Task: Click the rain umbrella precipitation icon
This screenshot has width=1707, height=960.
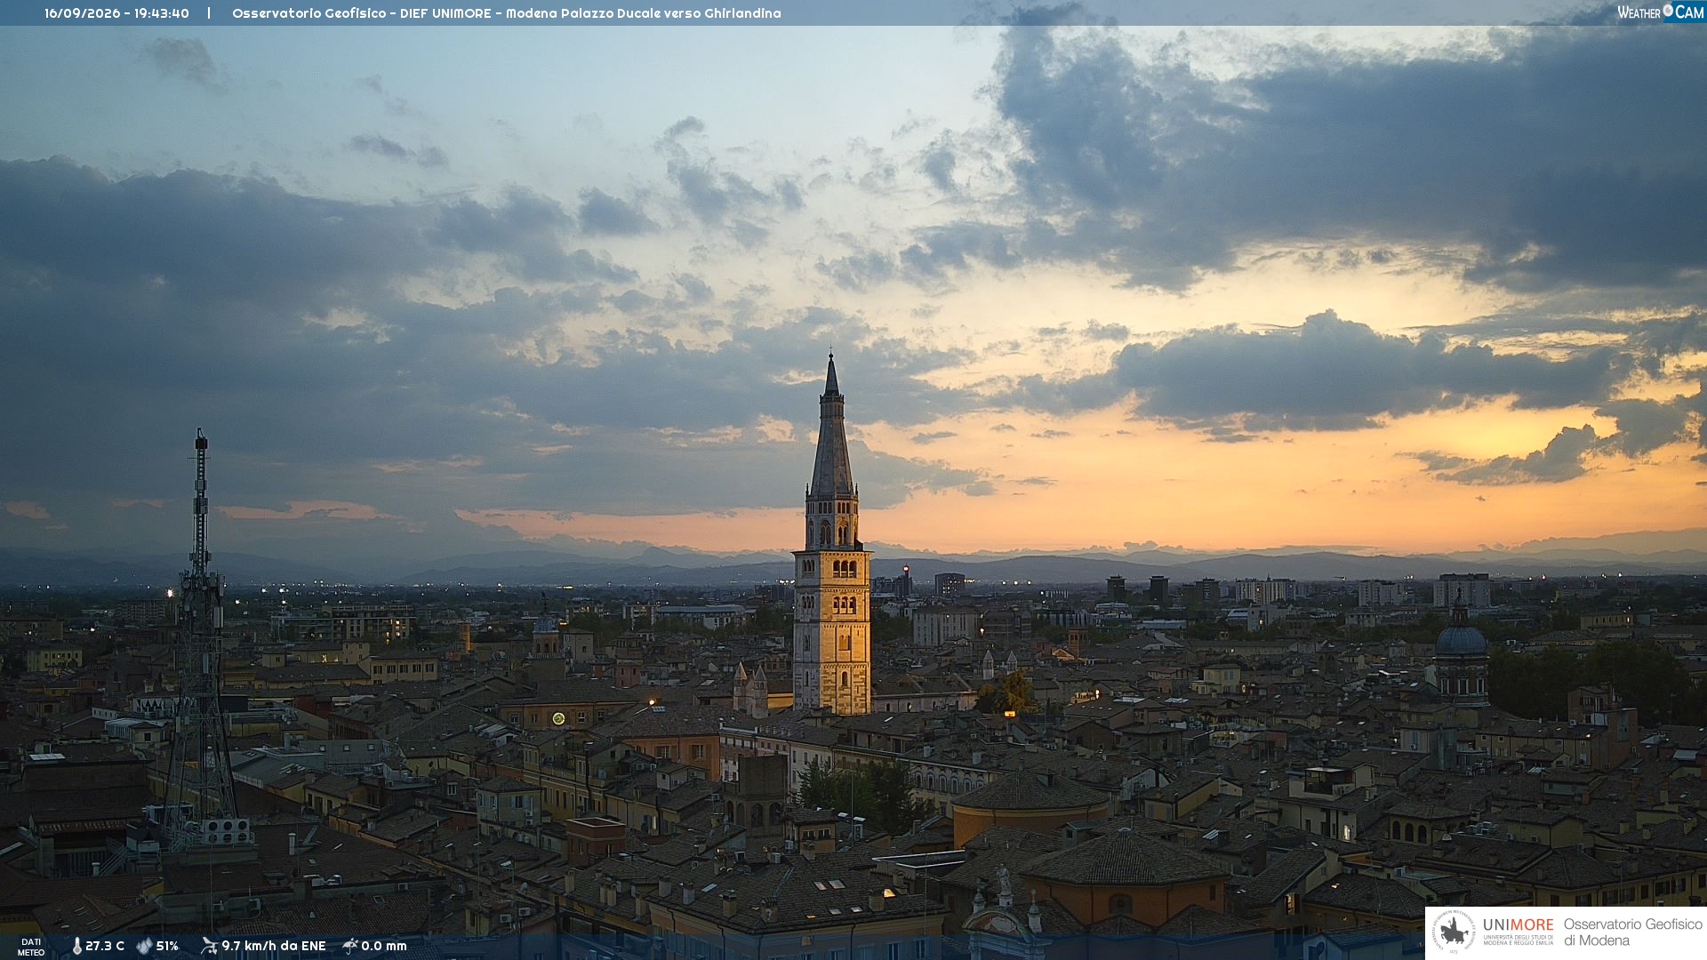Action: (350, 946)
